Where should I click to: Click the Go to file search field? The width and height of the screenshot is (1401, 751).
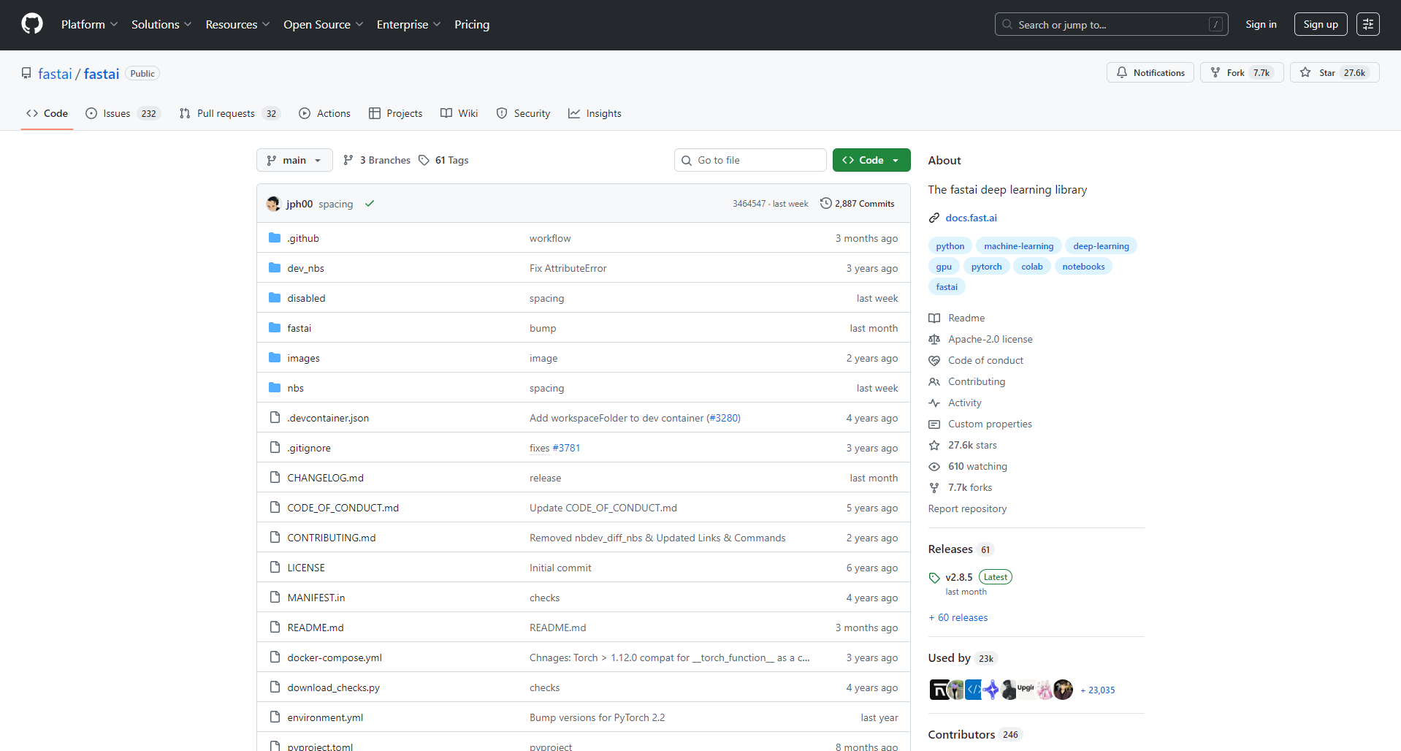coord(750,160)
